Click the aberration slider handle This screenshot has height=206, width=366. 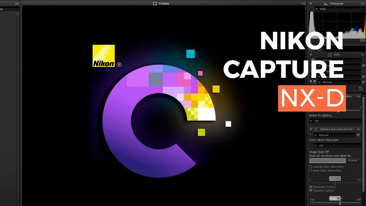pyautogui.click(x=335, y=183)
